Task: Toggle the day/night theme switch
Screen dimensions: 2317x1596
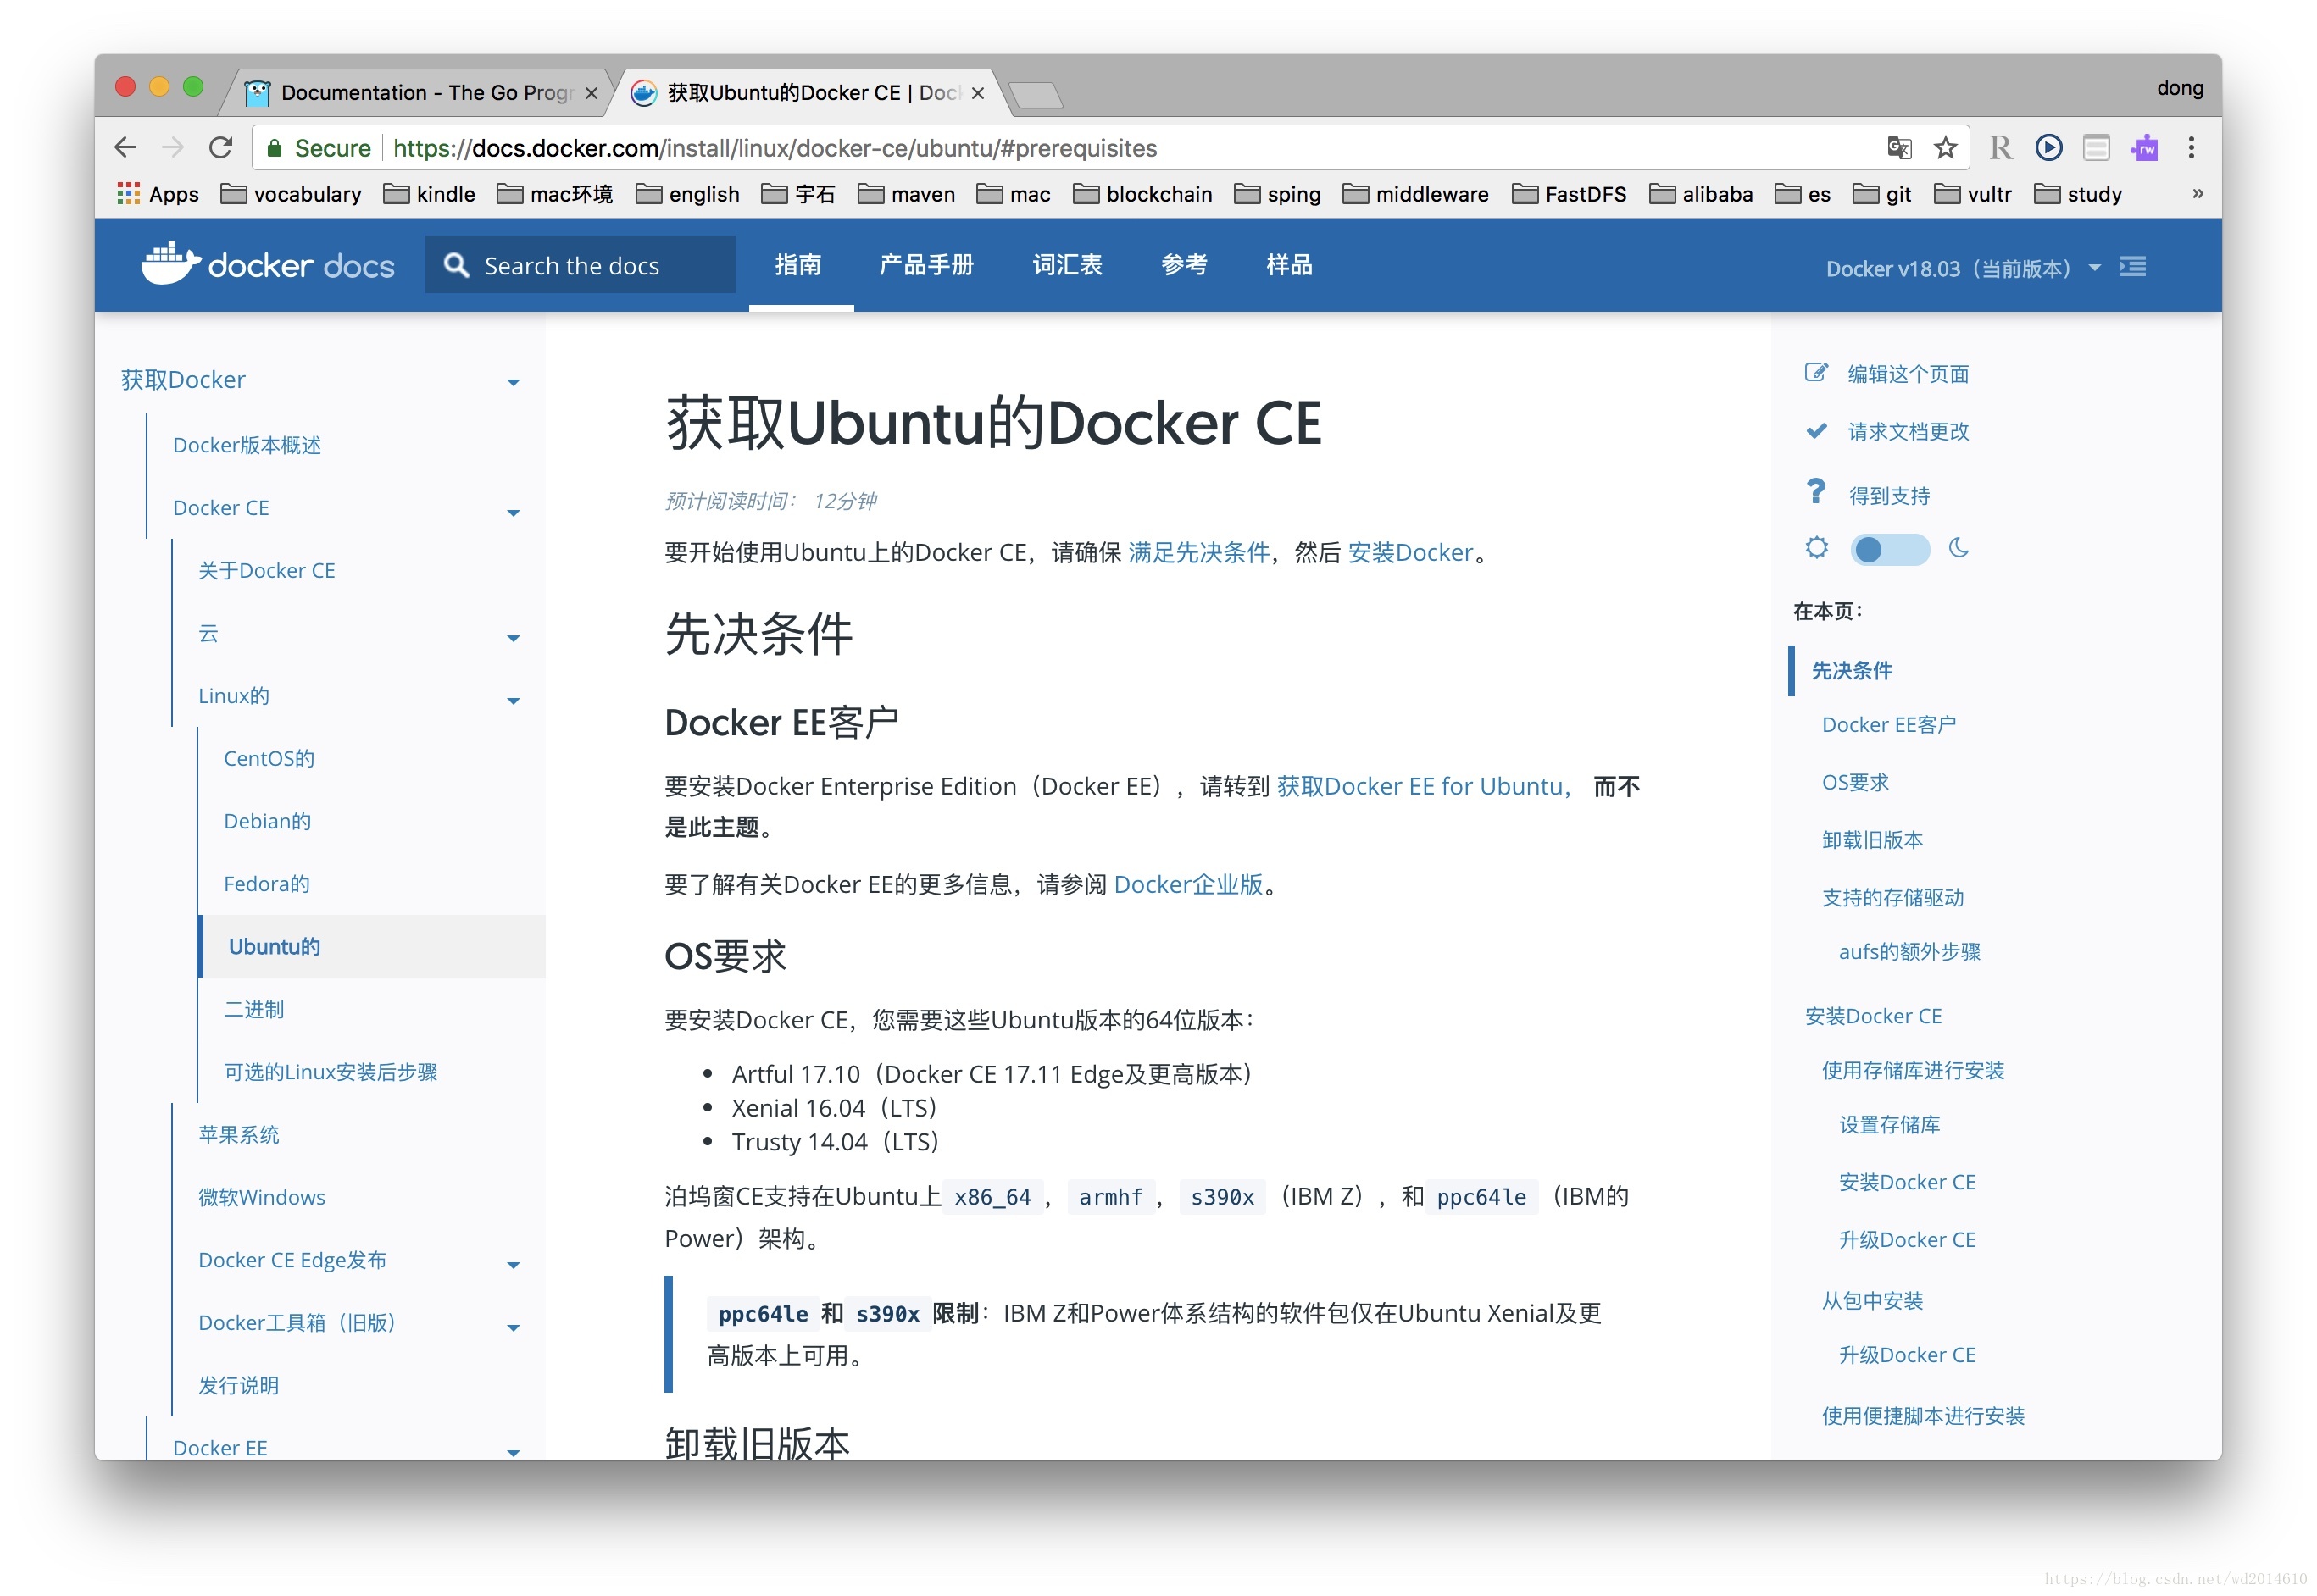Action: (x=1889, y=550)
